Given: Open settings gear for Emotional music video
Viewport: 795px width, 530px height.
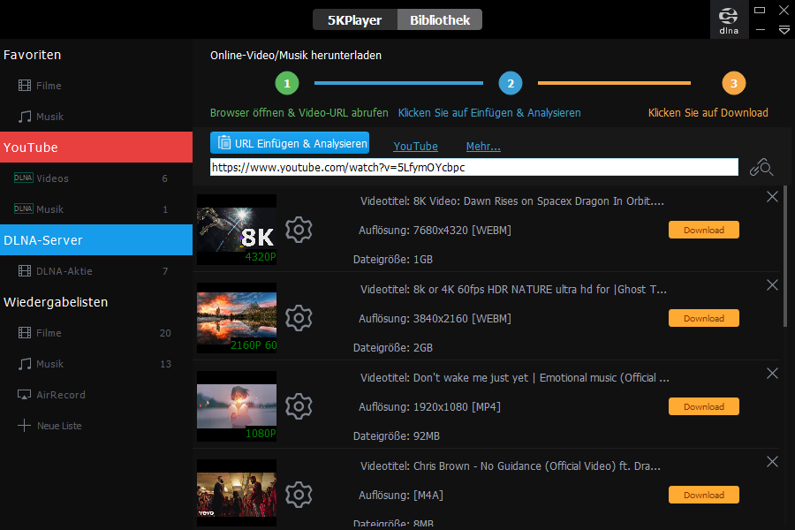Looking at the screenshot, I should tap(299, 406).
